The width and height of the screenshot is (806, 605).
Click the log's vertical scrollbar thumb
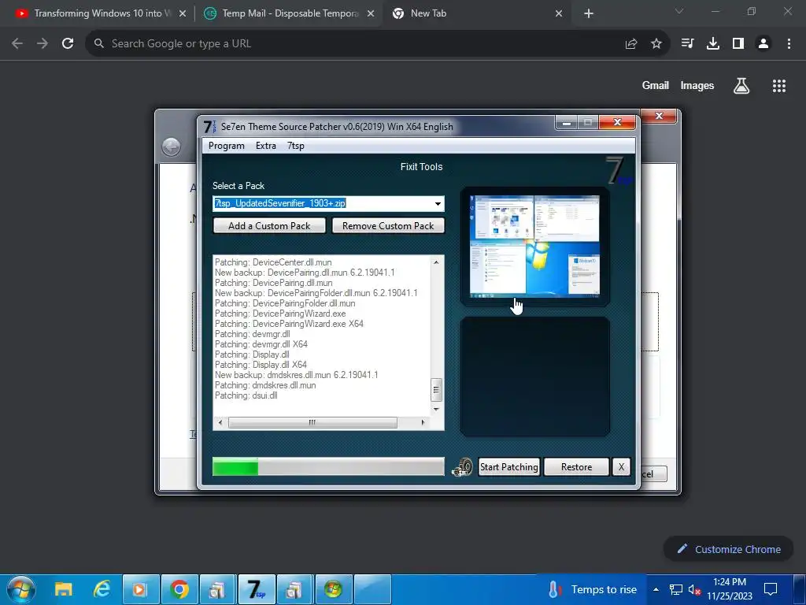pos(436,389)
